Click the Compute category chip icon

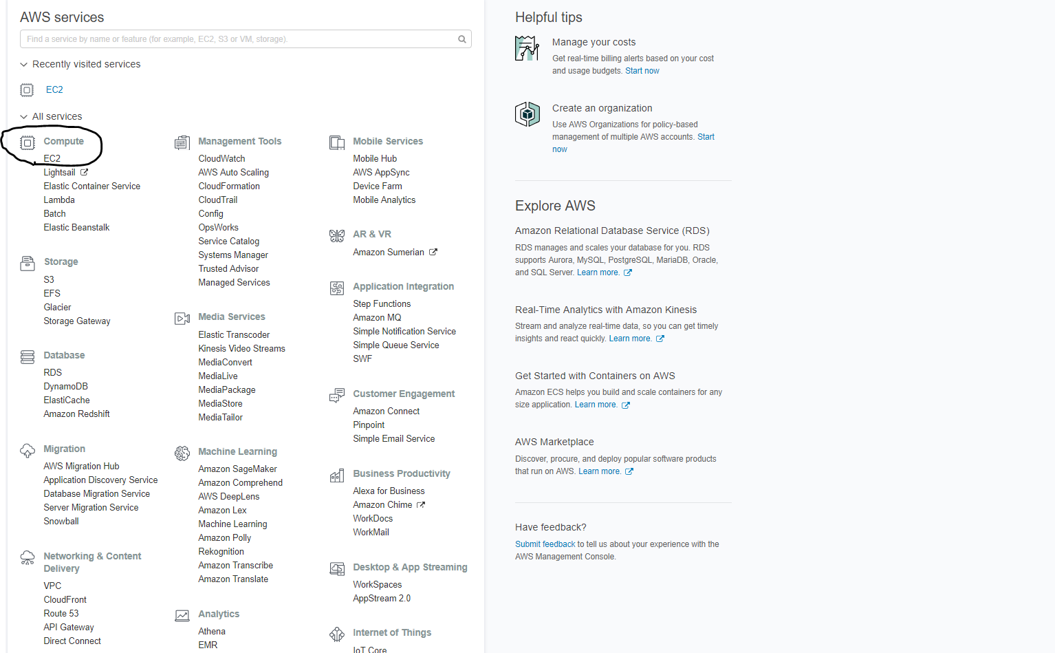28,142
